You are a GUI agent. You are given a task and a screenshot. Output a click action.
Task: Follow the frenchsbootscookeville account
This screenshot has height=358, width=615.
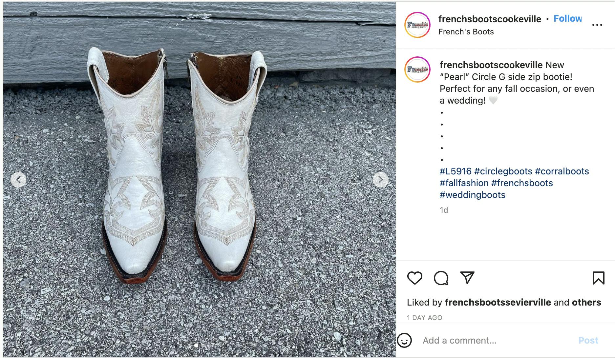point(567,19)
